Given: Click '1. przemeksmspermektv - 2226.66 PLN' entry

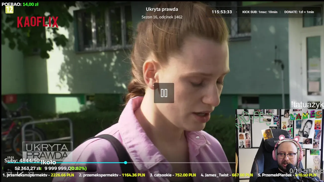Looking at the screenshot, I should click(x=38, y=175).
